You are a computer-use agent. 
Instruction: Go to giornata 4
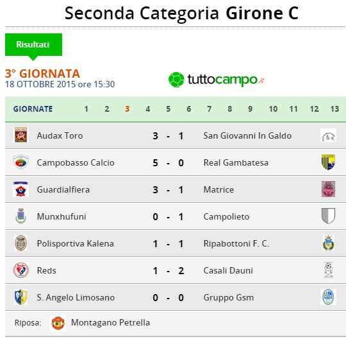tap(148, 109)
